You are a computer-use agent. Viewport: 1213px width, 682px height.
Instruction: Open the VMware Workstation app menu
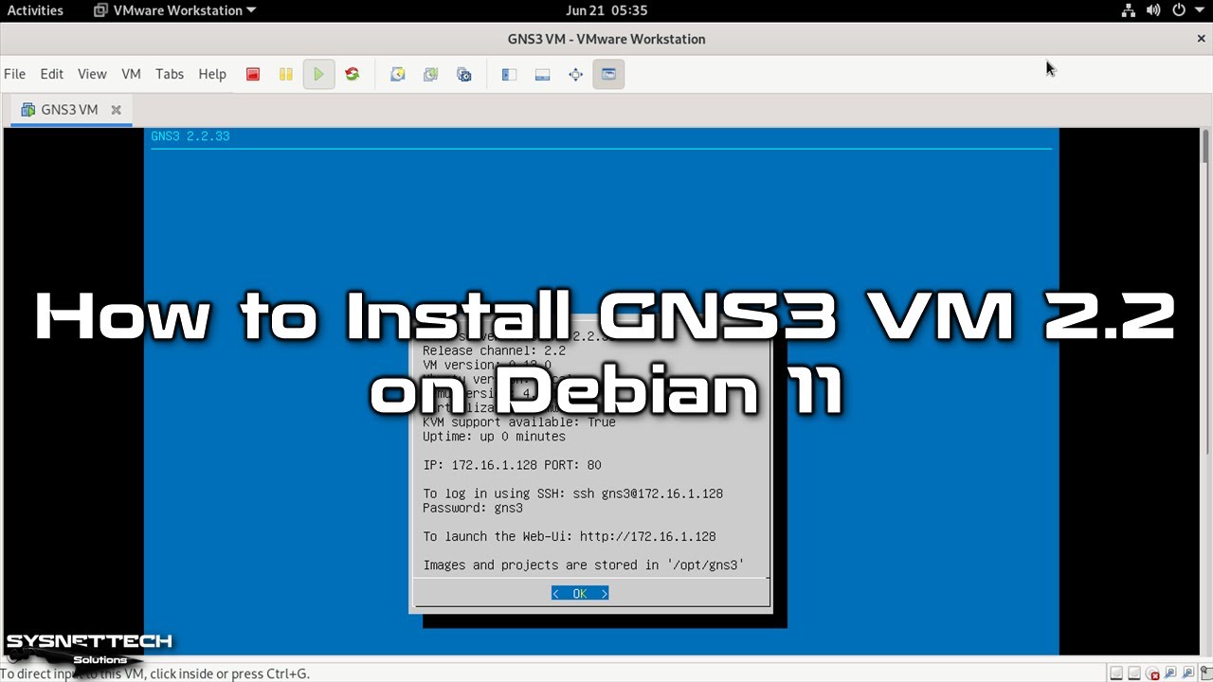pyautogui.click(x=176, y=10)
